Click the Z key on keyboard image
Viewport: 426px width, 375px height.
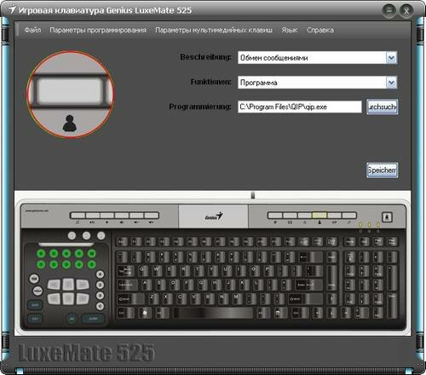tap(153, 298)
